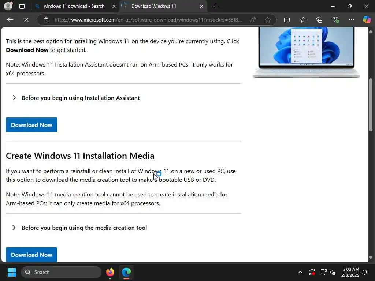Open Microsoft Edge taskbar icon

tap(126, 272)
